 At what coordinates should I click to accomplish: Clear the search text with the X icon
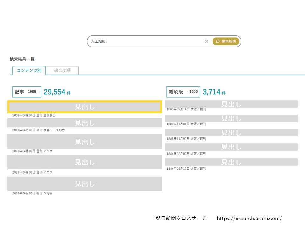click(207, 41)
